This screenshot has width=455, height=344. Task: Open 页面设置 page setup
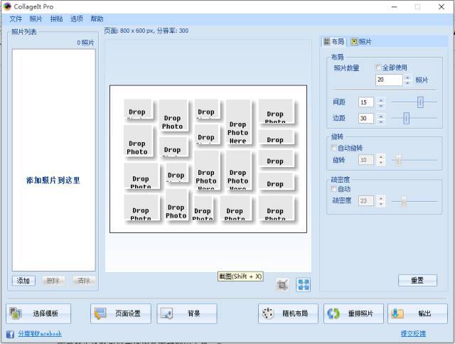click(121, 313)
